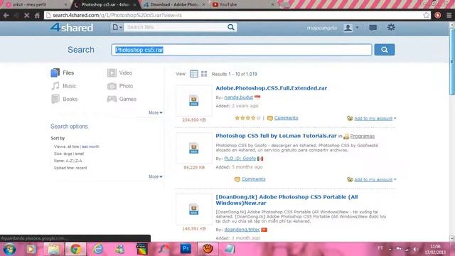Switch to the YouTube tab

243,4
